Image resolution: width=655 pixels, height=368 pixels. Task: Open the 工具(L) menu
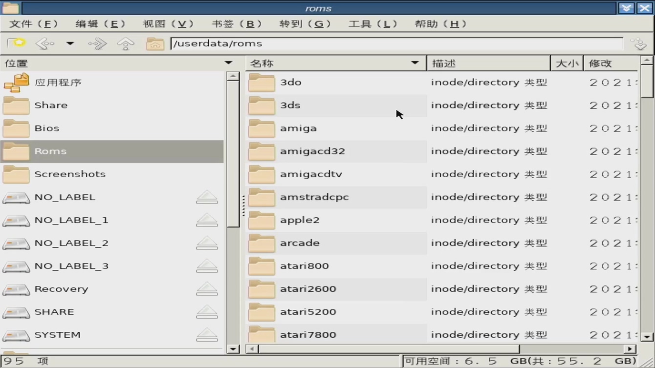(372, 24)
